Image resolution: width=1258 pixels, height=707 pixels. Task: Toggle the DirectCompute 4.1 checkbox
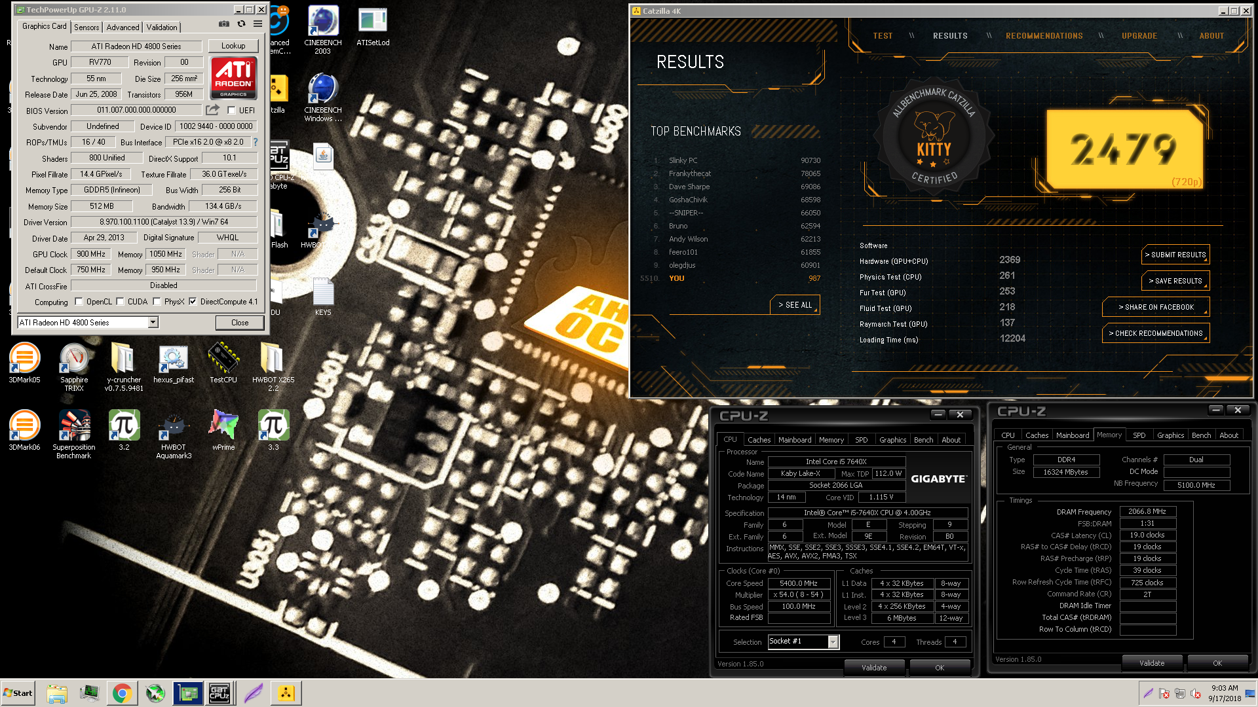coord(193,302)
